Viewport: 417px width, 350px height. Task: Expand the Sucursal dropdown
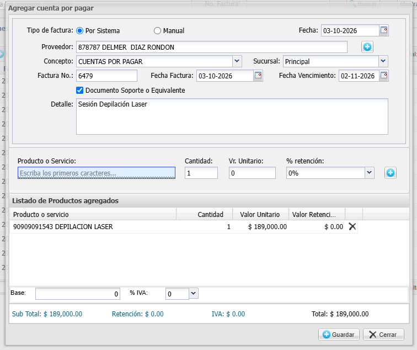[383, 61]
